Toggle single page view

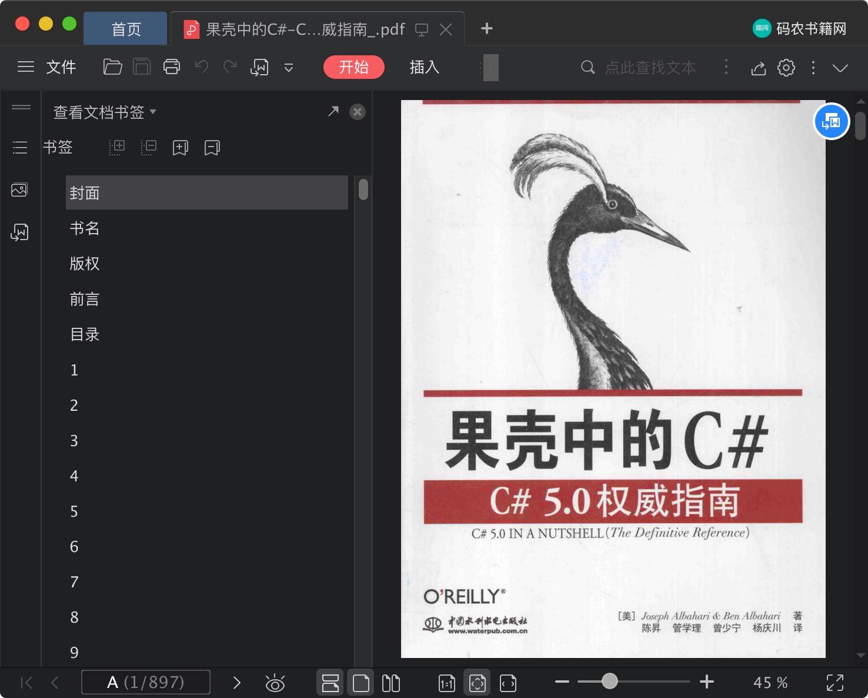click(361, 683)
